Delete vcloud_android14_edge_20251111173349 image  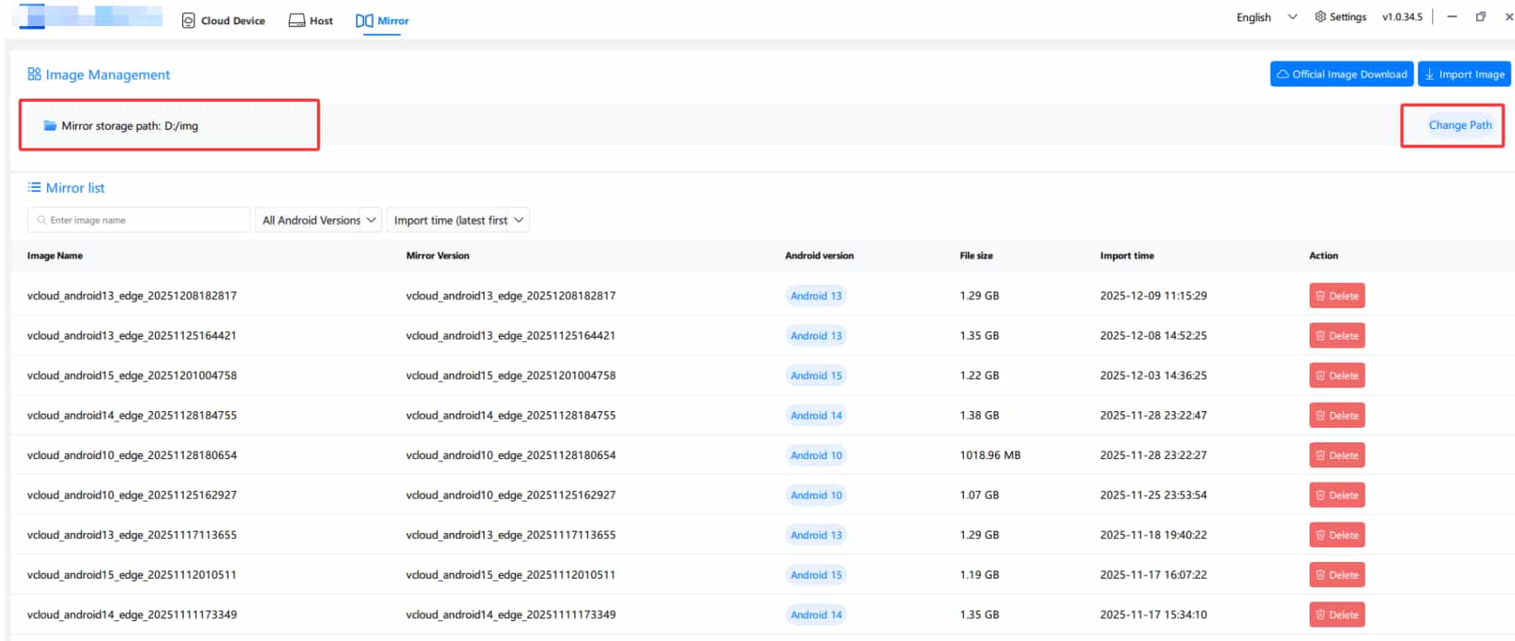[1336, 615]
